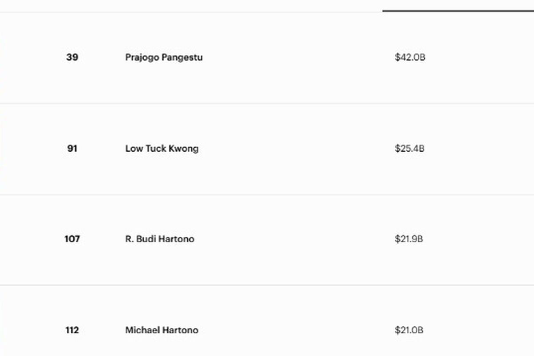Click rank number 107
534x356 pixels.
72,239
